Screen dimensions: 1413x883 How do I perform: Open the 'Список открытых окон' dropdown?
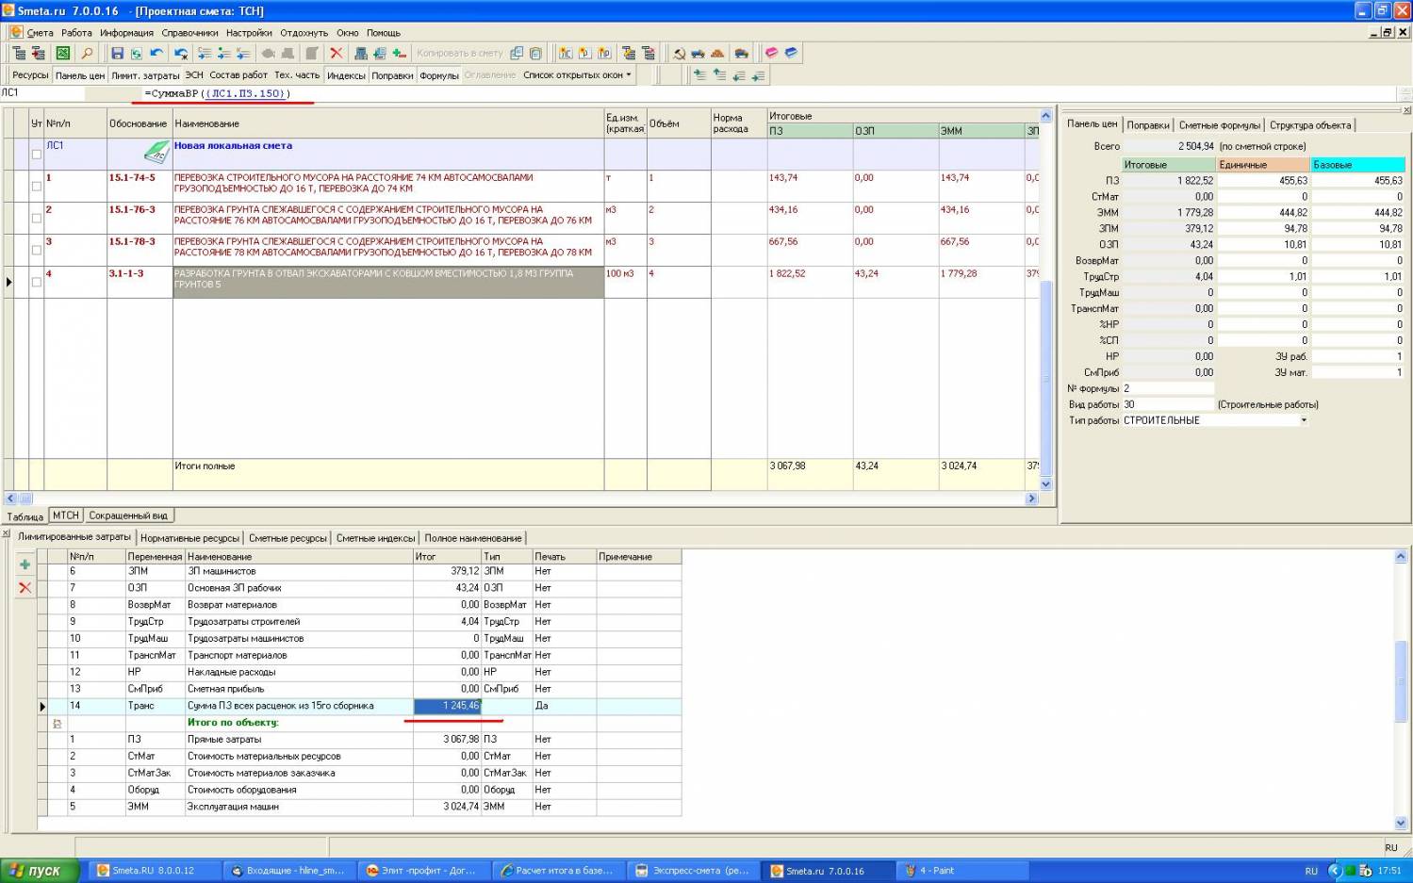[577, 75]
